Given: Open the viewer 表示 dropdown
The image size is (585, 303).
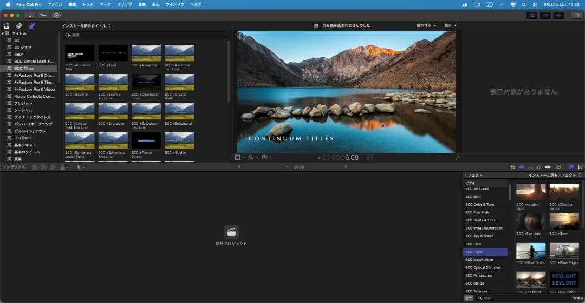Looking at the screenshot, I should click(450, 25).
